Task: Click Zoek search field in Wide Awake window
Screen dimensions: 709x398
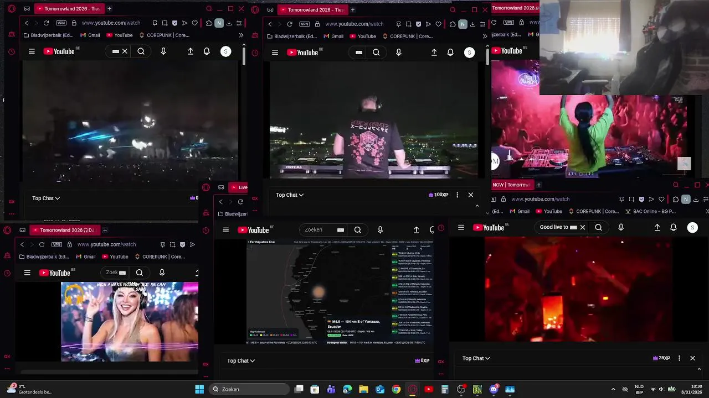Action: point(114,273)
